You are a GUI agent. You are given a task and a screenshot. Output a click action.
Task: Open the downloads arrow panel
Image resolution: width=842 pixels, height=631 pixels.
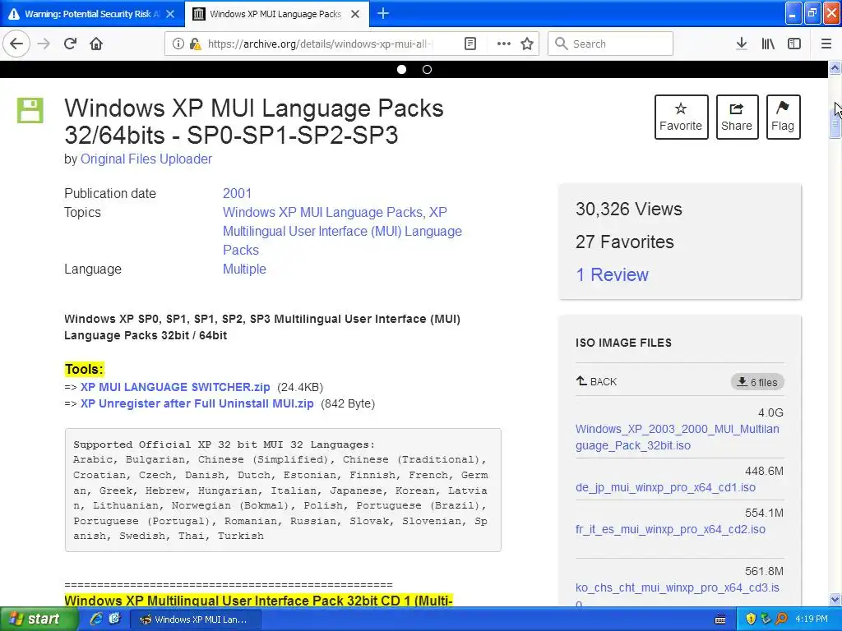(742, 44)
